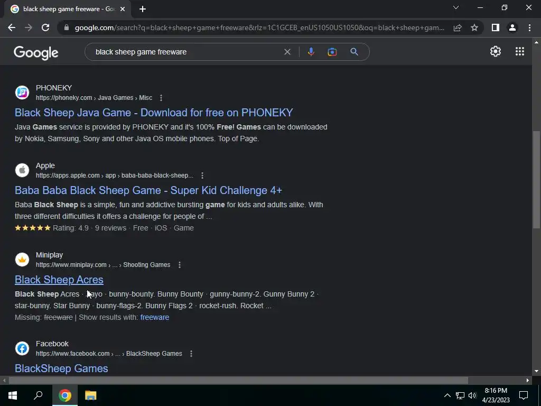Open the Chrome profile menu

(512, 27)
